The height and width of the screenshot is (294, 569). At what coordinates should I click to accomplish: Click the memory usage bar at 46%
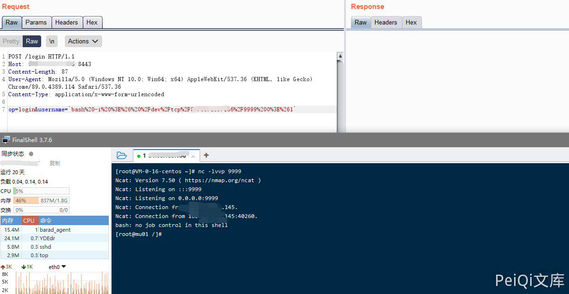[x=41, y=201]
